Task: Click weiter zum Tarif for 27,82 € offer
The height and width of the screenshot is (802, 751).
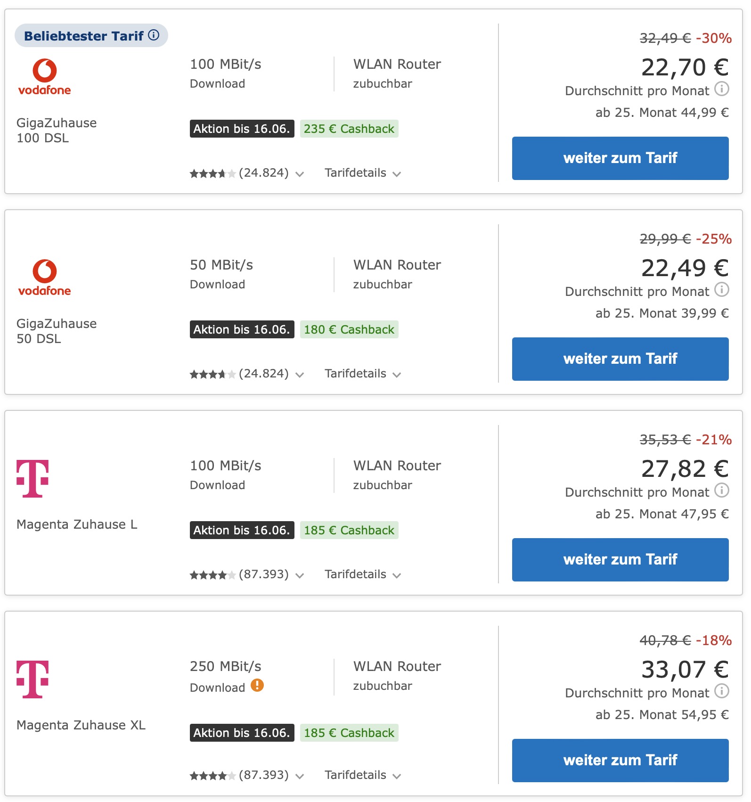Action: click(620, 560)
